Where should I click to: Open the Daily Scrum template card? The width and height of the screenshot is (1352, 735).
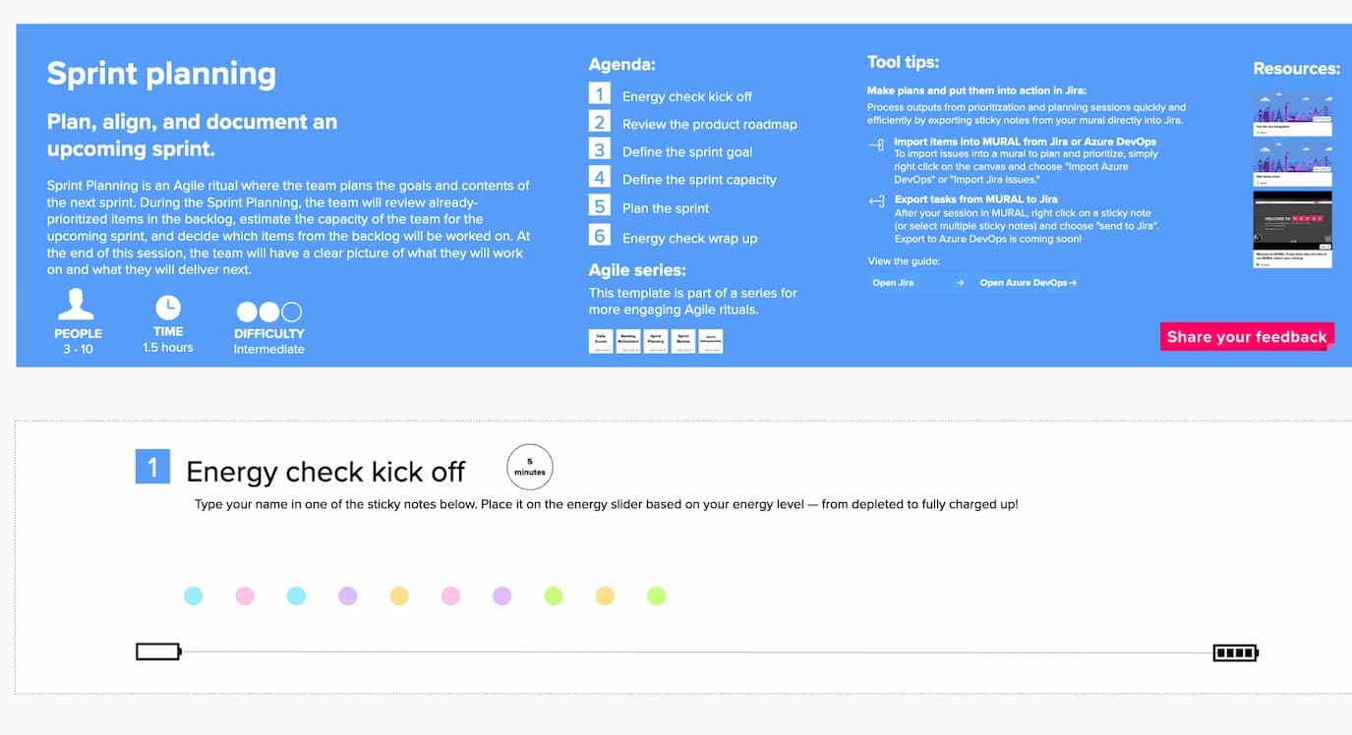(601, 340)
